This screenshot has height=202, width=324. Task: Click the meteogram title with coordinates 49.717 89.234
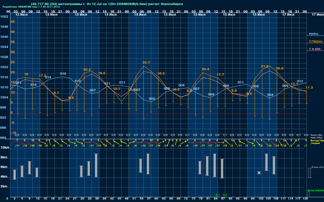[107, 4]
